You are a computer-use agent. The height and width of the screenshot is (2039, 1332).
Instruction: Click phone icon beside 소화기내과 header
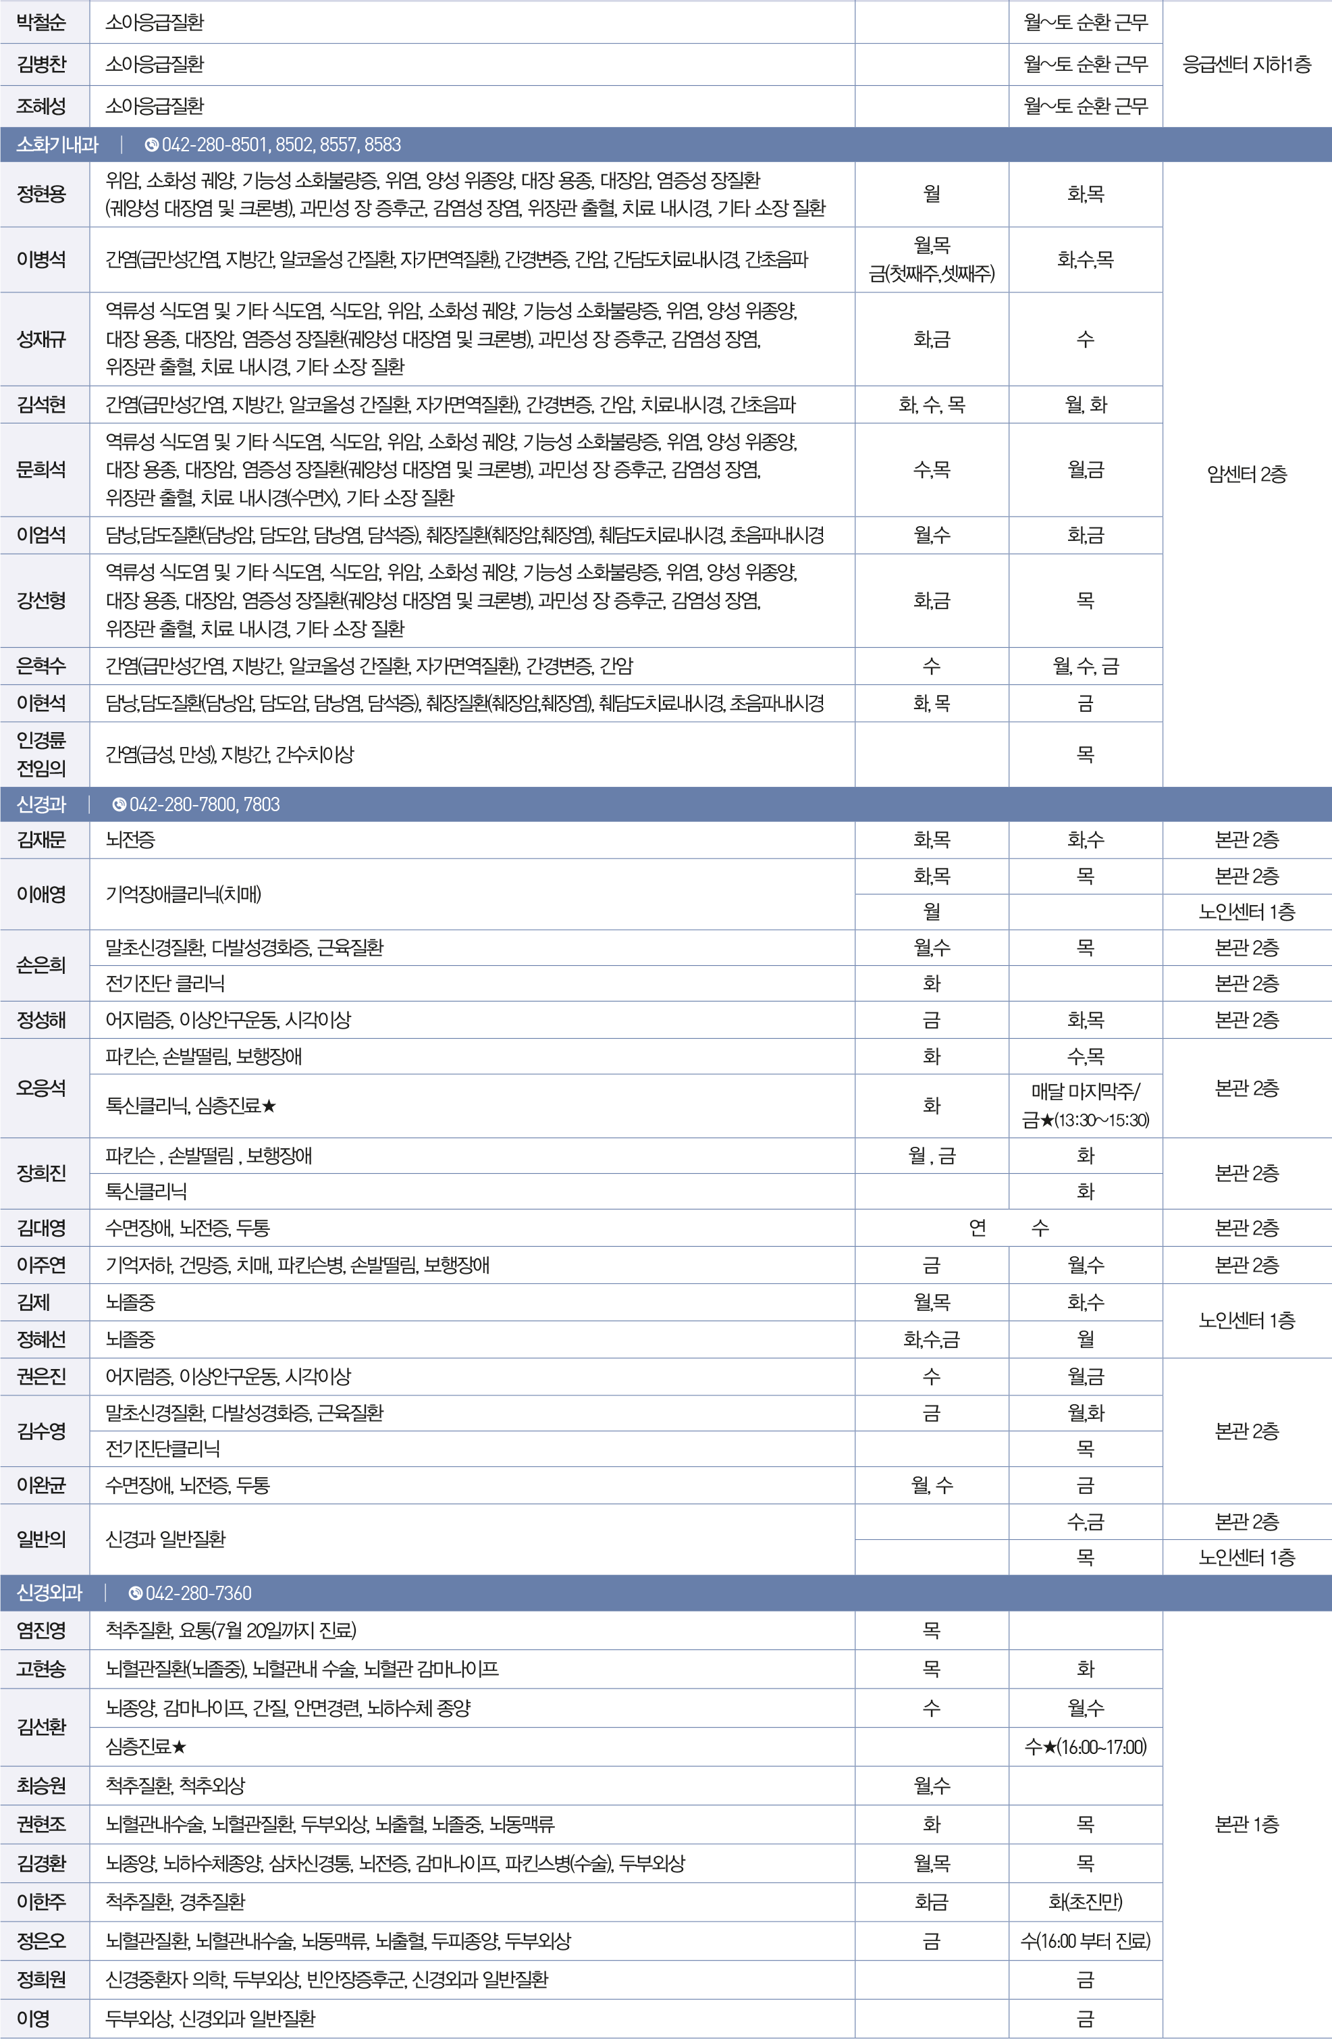pyautogui.click(x=152, y=145)
